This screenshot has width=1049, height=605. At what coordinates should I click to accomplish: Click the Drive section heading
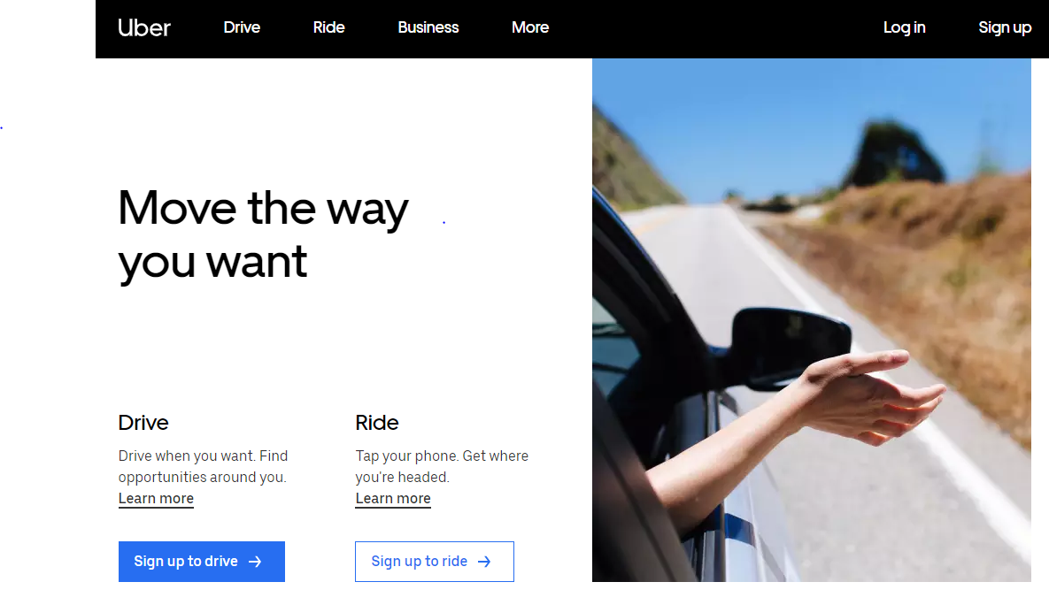point(143,423)
